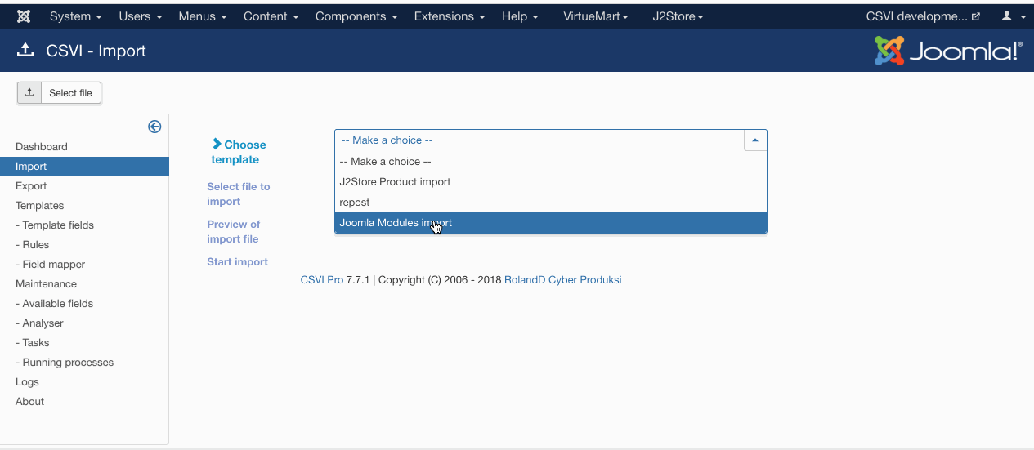Open the RolandD Cyber Produksi link
1034x450 pixels.
[562, 280]
